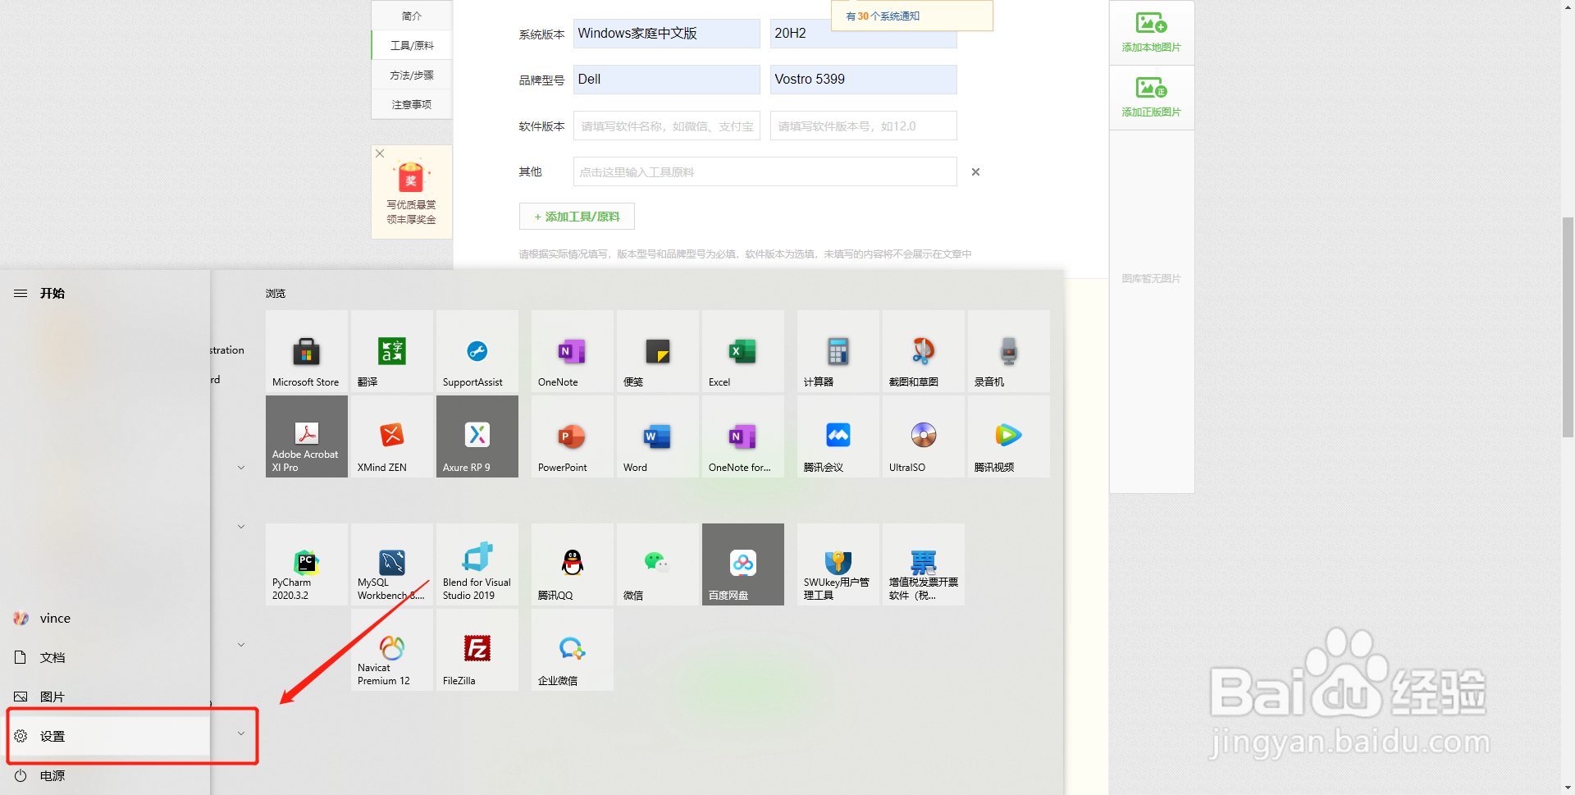The height and width of the screenshot is (795, 1575).
Task: Switch to the 注意事项 section tab
Action: (x=412, y=104)
